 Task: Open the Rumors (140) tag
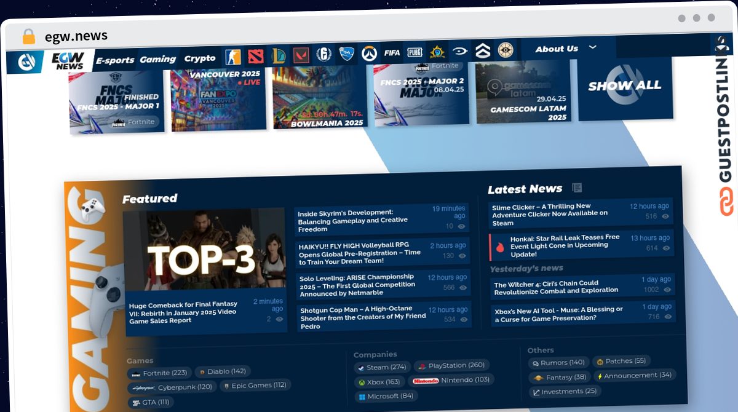(x=559, y=363)
